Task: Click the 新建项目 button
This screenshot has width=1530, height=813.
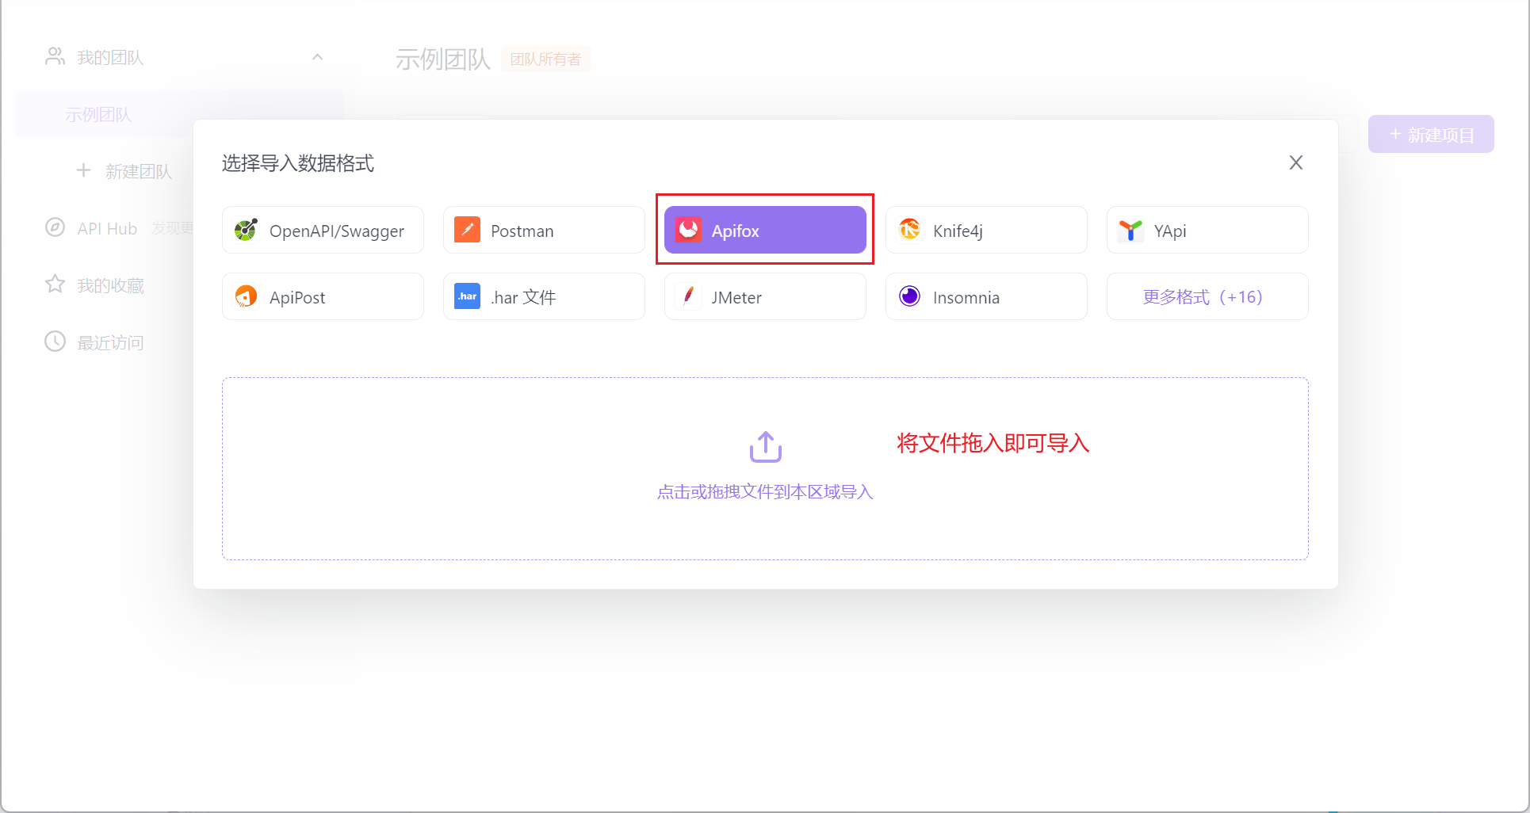Action: click(1431, 135)
